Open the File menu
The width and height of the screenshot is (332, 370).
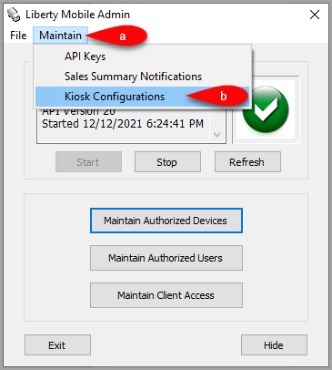click(18, 36)
